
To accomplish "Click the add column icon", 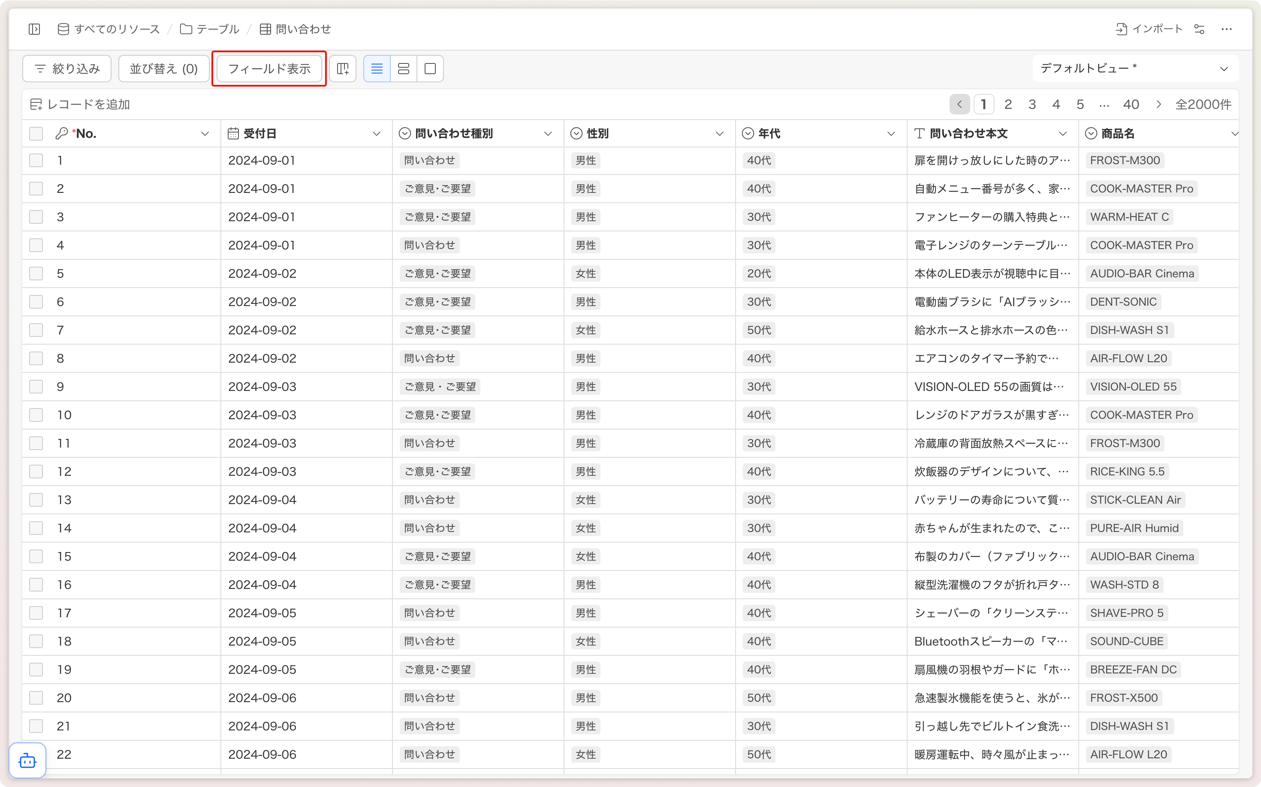I will [x=343, y=69].
